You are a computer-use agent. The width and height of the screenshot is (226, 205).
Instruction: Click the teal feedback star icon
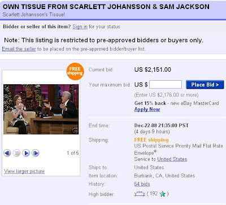[x=162, y=194]
